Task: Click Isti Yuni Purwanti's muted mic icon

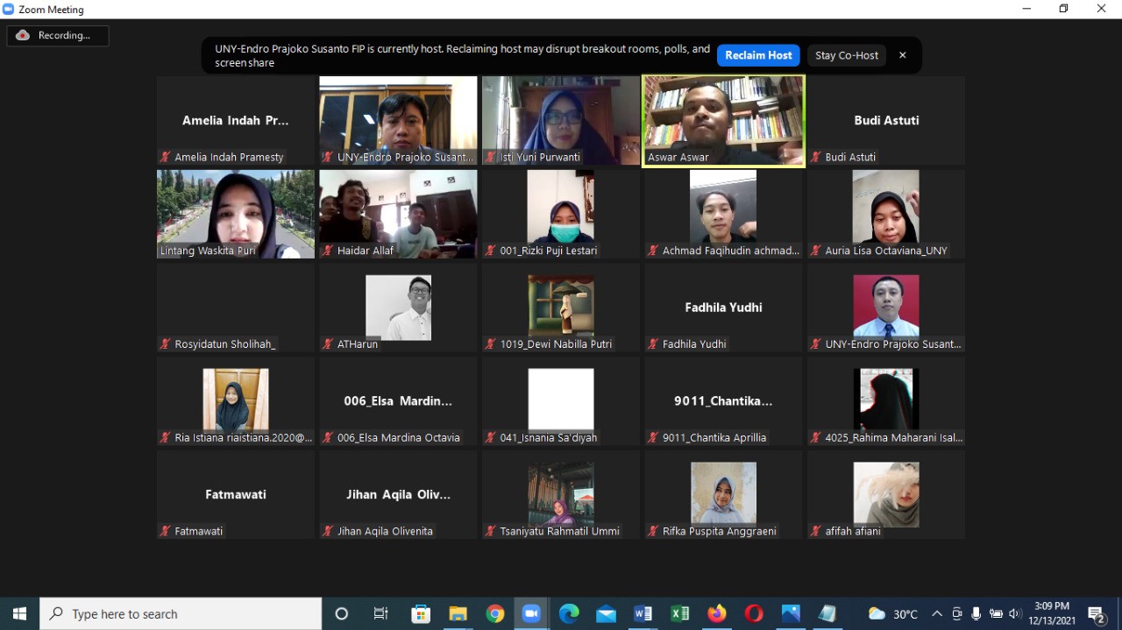Action: (x=490, y=157)
